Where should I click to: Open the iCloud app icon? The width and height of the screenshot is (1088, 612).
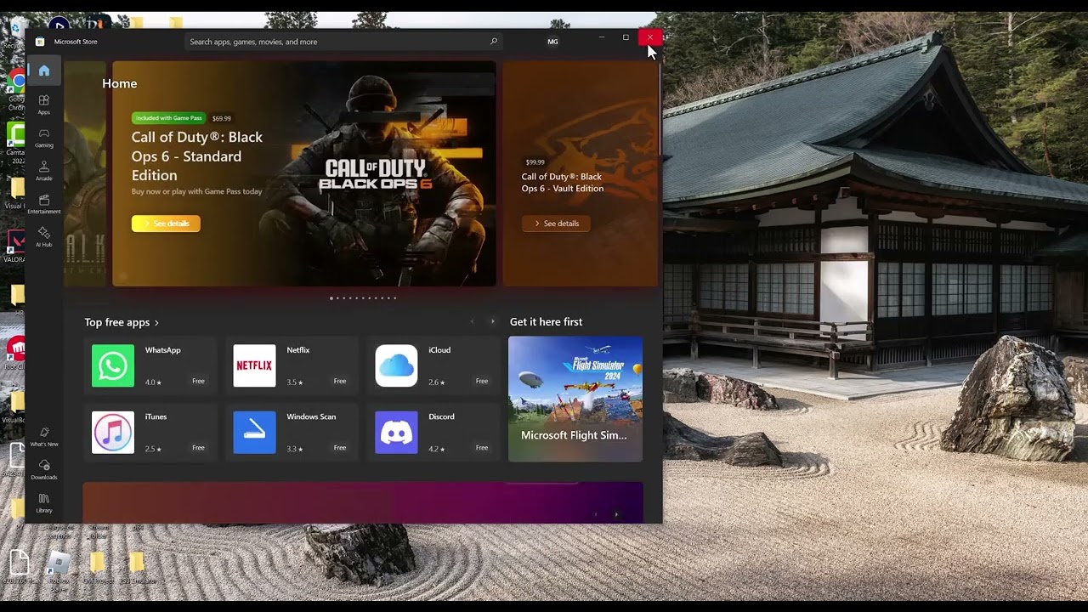click(x=396, y=365)
